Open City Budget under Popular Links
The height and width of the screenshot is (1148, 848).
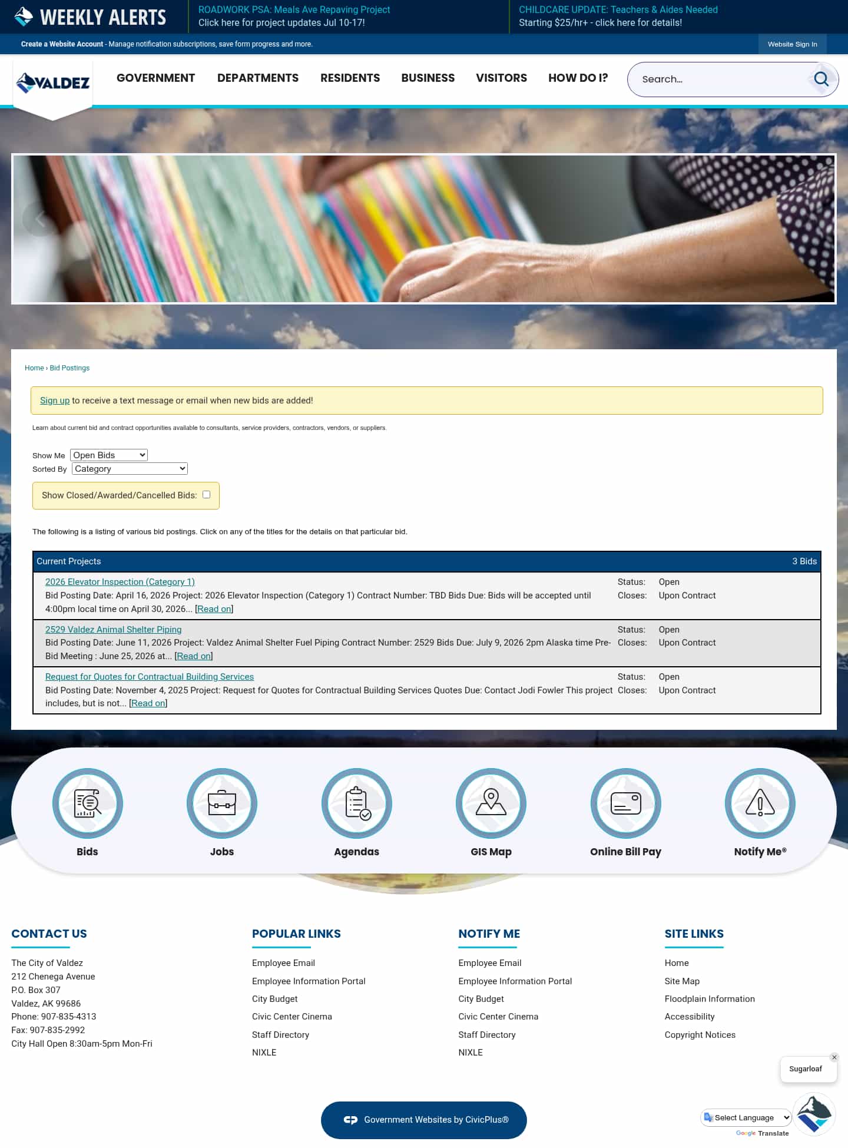point(274,999)
